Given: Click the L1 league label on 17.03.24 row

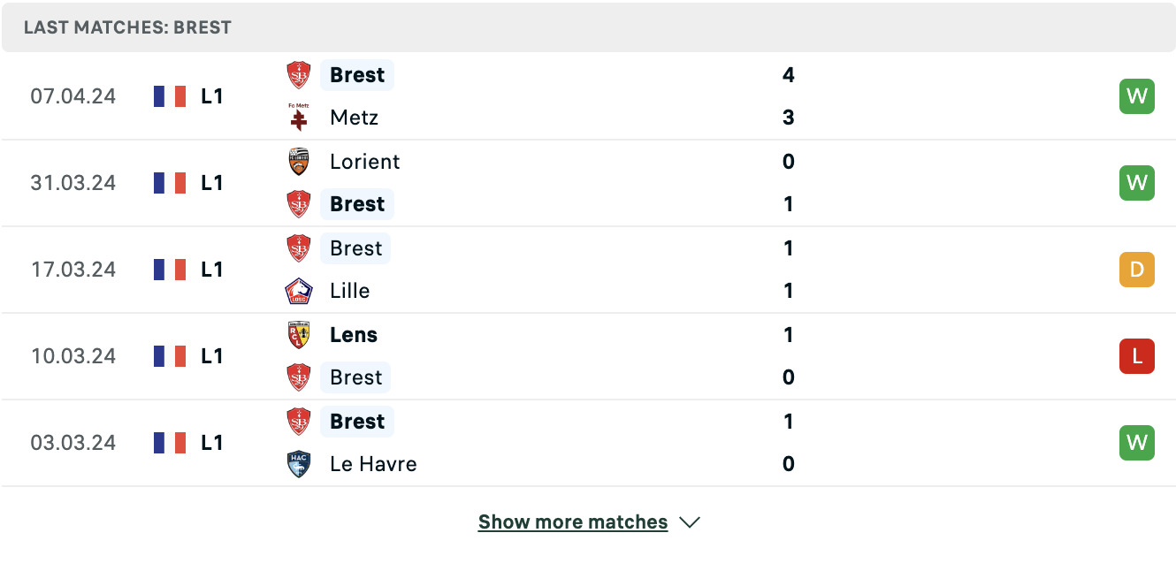Looking at the screenshot, I should pyautogui.click(x=211, y=270).
